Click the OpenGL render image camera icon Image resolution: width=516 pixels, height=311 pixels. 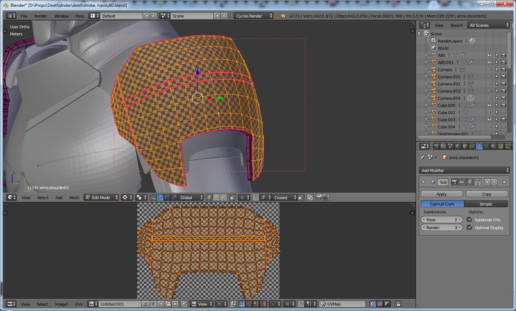click(x=319, y=197)
